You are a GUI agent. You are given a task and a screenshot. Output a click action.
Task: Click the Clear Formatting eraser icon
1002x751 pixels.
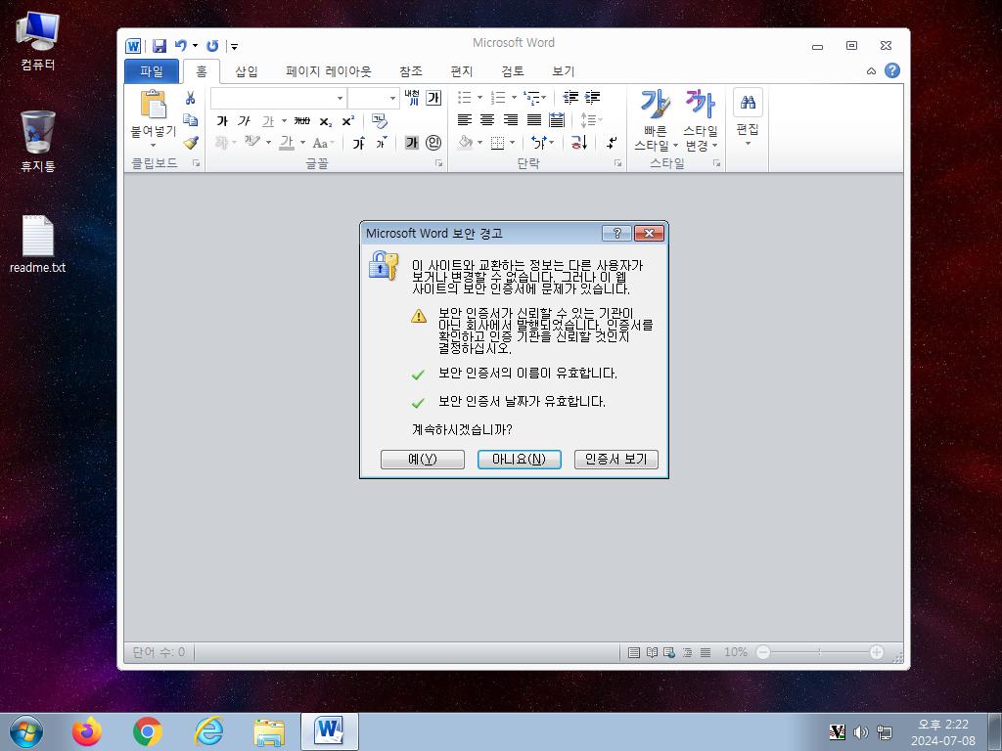coord(379,120)
